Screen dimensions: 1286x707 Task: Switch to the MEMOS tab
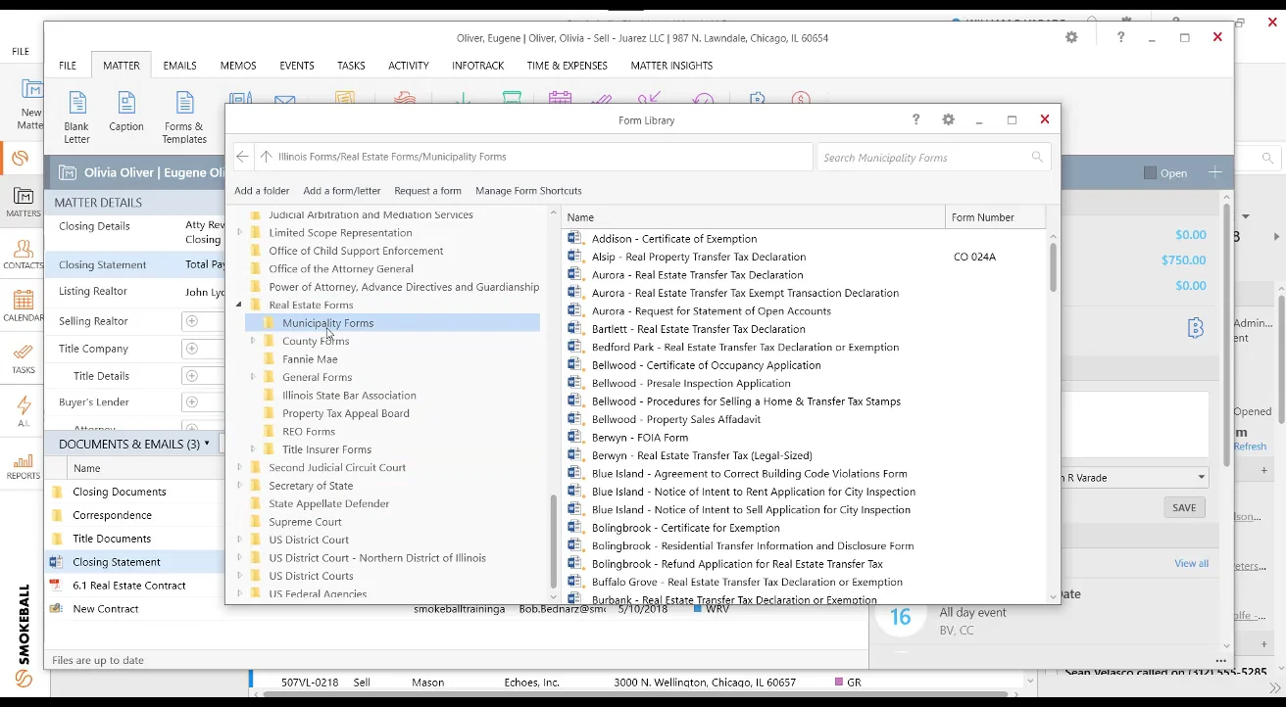238,66
